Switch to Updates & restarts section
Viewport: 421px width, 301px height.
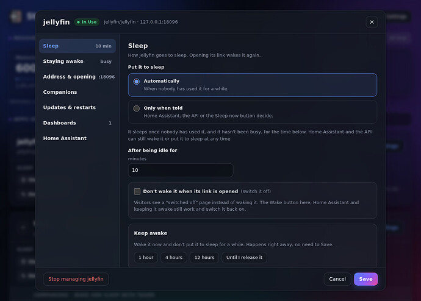tap(77, 107)
